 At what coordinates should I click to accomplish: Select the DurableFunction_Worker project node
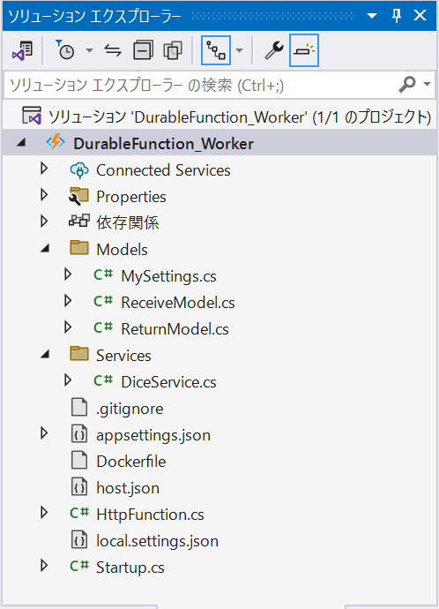163,144
